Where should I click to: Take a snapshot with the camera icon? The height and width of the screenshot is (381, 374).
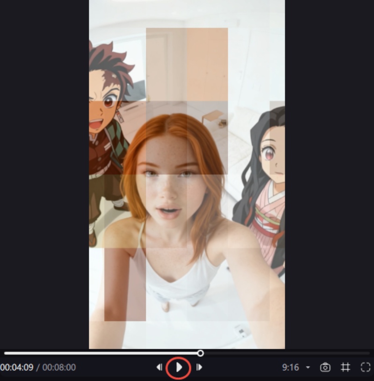click(x=325, y=367)
